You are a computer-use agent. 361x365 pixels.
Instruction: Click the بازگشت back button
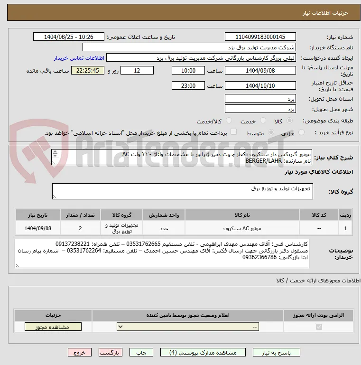(x=110, y=353)
